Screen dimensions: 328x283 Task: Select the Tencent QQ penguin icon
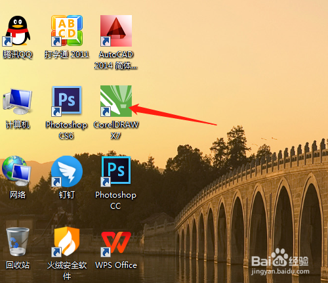(x=17, y=31)
